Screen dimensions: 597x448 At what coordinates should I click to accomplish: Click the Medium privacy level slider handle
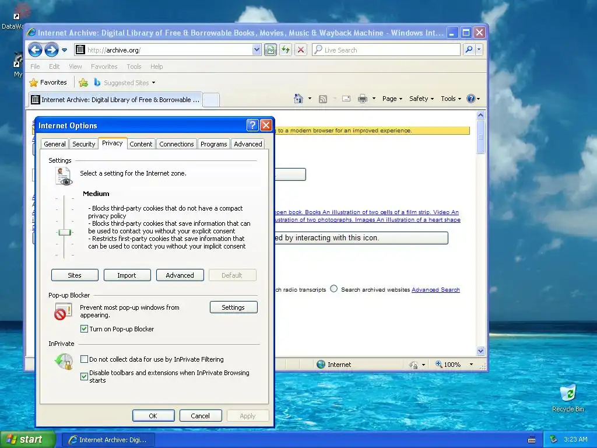pos(64,232)
